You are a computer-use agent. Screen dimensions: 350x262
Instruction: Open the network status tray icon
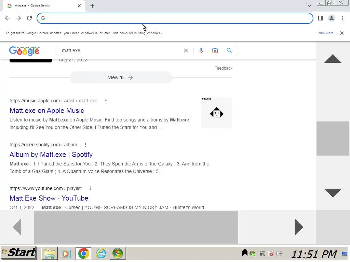tap(262, 253)
